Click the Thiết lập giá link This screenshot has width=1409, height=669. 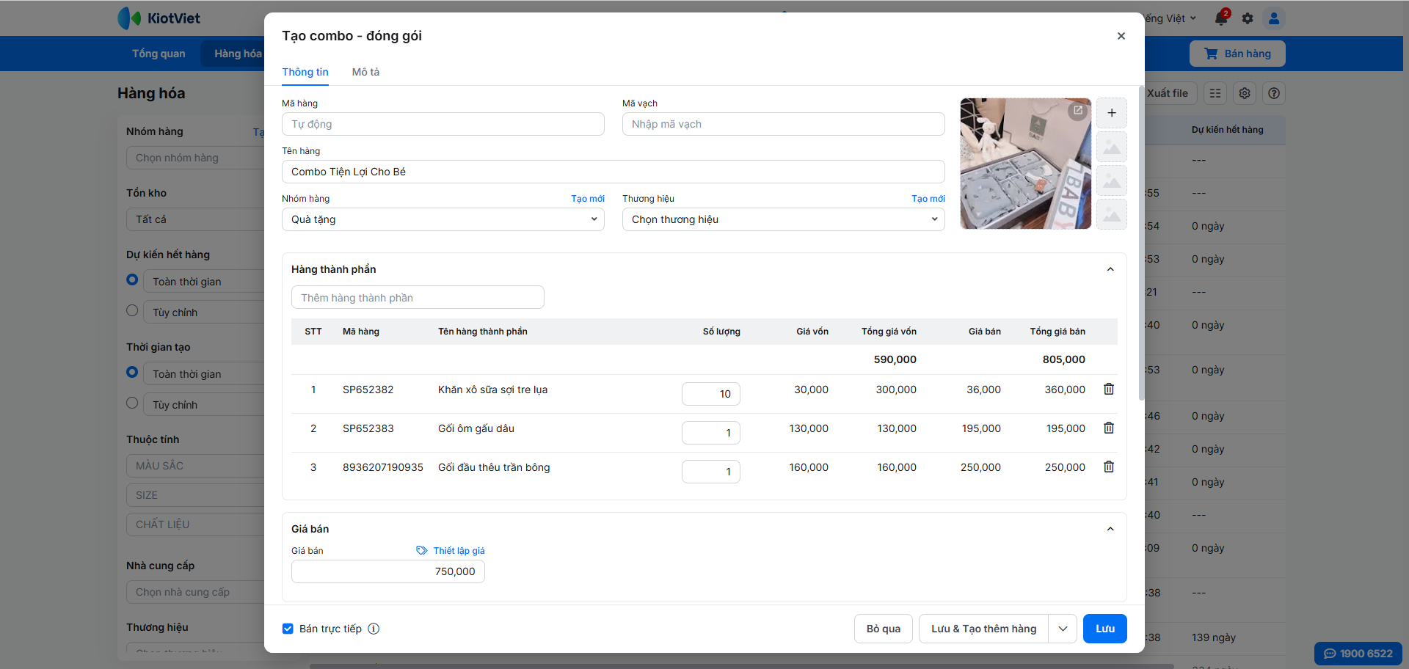tap(459, 551)
